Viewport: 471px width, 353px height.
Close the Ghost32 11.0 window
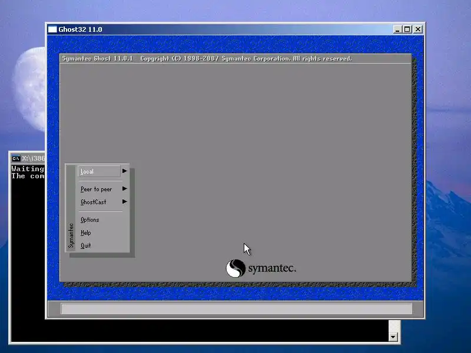click(x=418, y=29)
